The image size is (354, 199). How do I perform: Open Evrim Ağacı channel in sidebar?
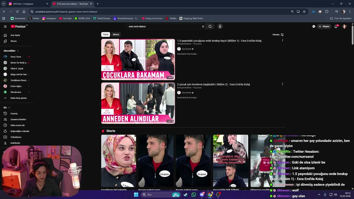[17, 86]
